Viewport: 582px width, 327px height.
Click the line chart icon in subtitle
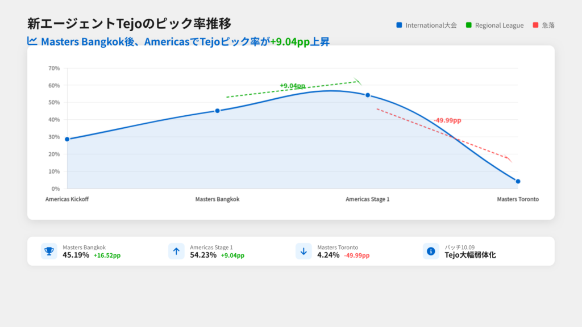tap(32, 41)
